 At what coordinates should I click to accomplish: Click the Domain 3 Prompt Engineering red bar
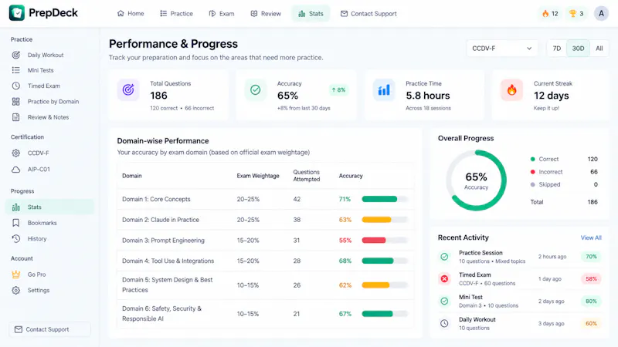click(x=385, y=240)
